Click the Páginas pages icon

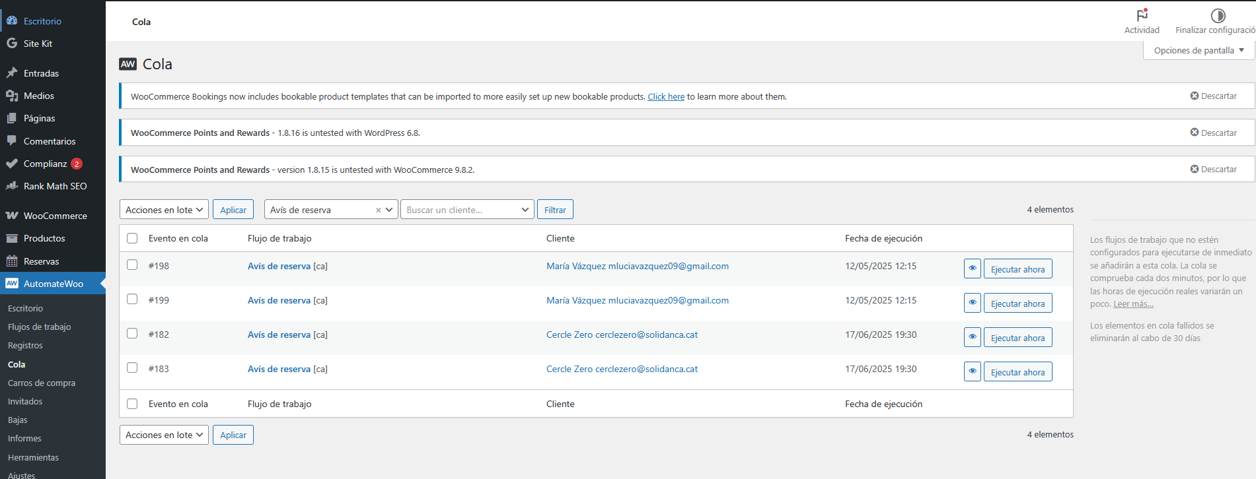click(12, 118)
